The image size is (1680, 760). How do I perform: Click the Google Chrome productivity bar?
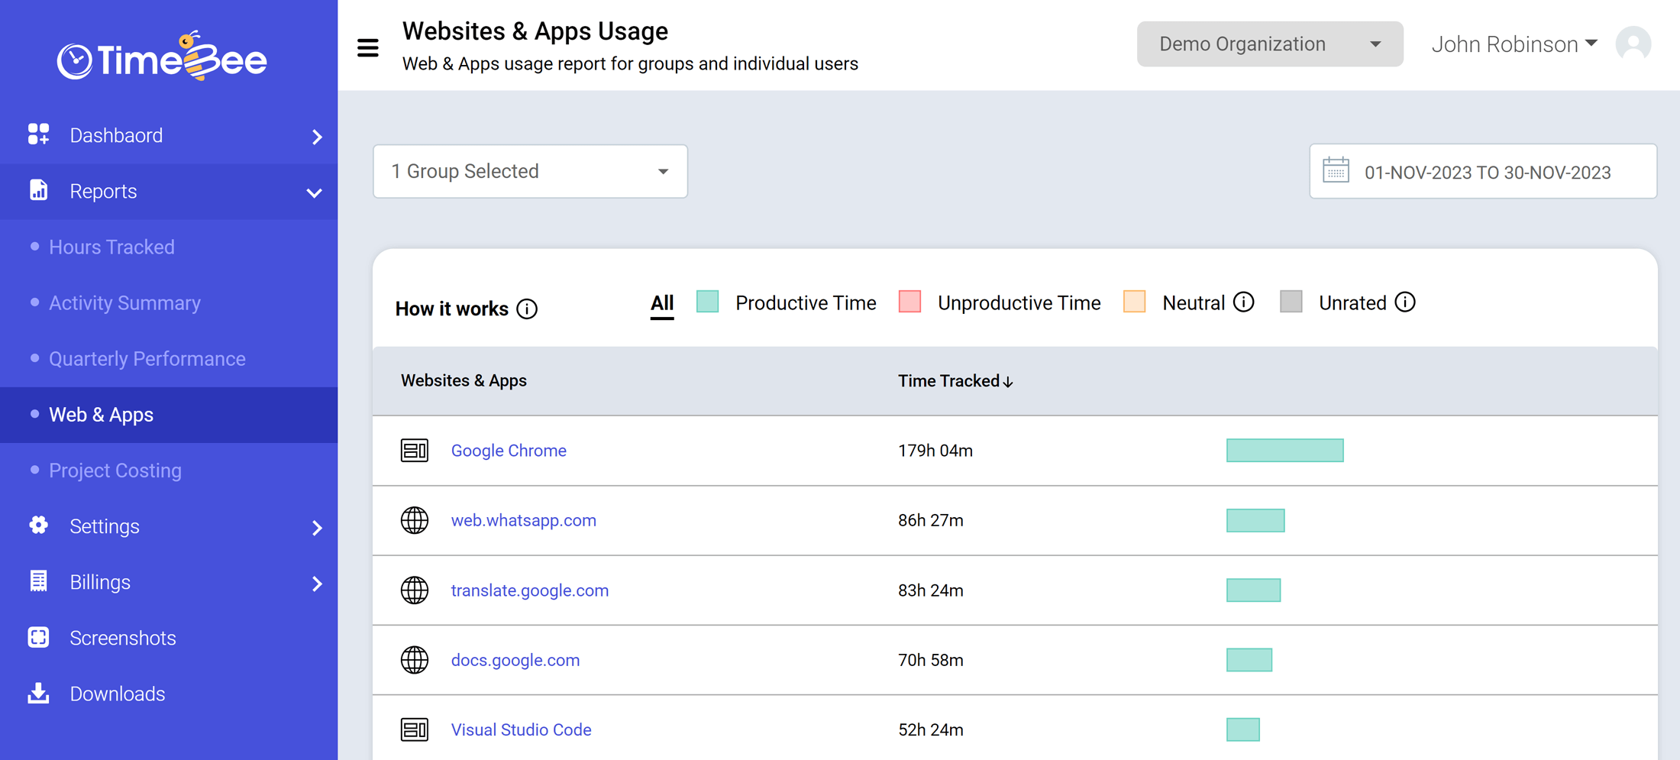[x=1285, y=451]
